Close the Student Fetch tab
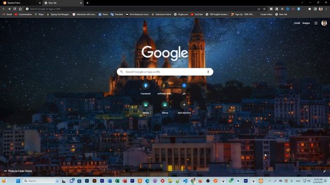Screen dimensions: 330x185 (40, 3)
